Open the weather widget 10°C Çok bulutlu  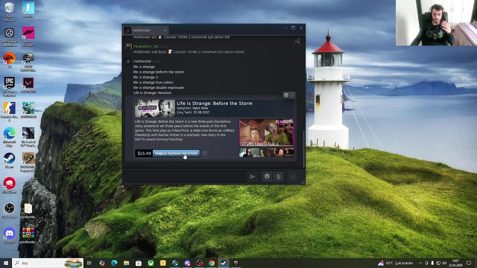[396, 263]
